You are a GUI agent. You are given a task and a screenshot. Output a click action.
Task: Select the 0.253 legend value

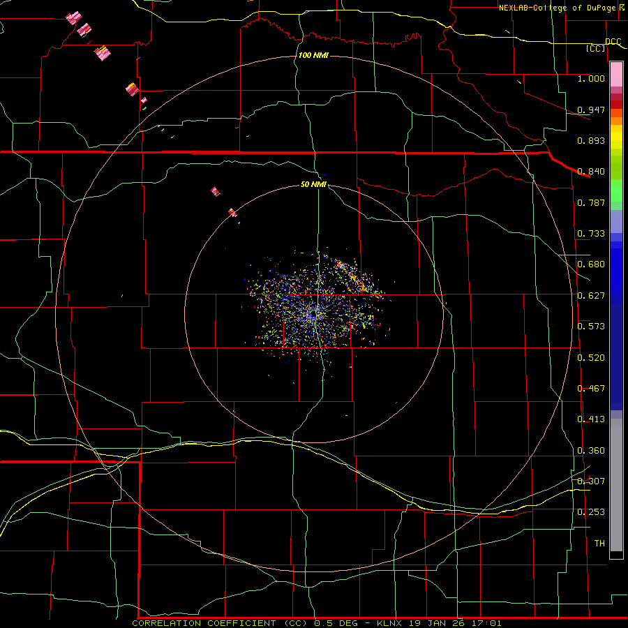click(591, 512)
